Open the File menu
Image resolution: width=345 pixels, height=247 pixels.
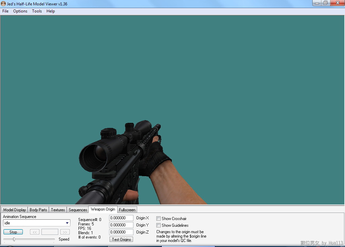point(5,11)
